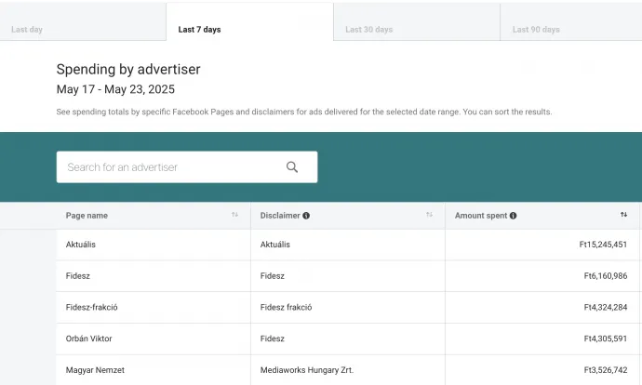Viewport: 642px width, 385px height.
Task: Click the Mediaworks Hungary Zrt. disclaimer
Action: pos(307,370)
